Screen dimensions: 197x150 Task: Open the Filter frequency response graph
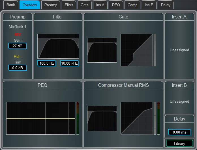[x=58, y=46]
